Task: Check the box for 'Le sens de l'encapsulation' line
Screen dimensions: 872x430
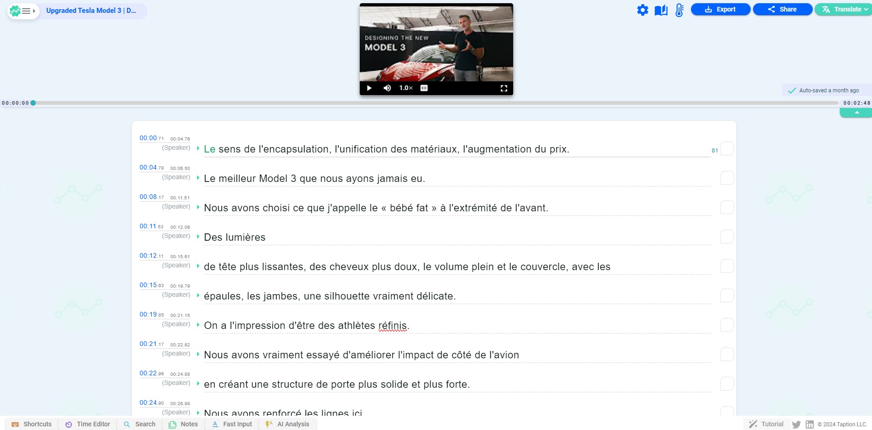Action: [727, 148]
